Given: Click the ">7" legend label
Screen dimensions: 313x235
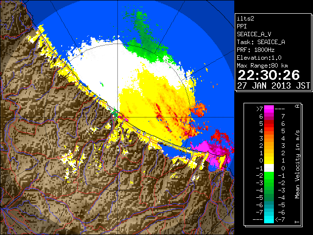Looking at the screenshot, I should (260, 109).
